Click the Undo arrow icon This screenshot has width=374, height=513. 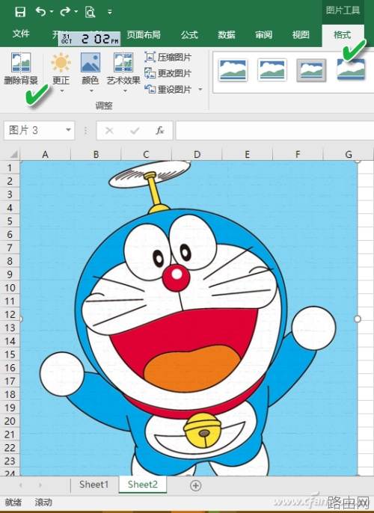coord(40,12)
